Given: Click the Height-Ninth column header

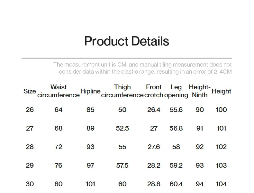Looking at the screenshot, I should (200, 91).
